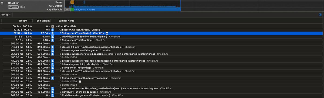Image resolution: width=324 pixels, height=98 pixels.
Task: Click the user icon beside Range.init(_uncheckedBounds:)
Action: click(53, 92)
